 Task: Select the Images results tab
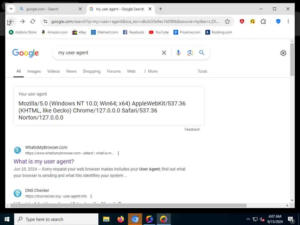(34, 71)
